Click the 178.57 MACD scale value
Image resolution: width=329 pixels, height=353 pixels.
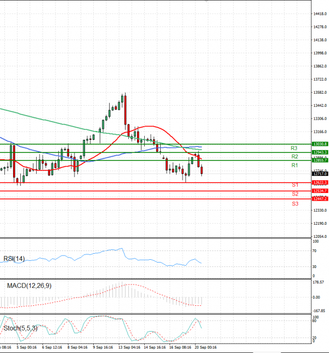pyautogui.click(x=319, y=282)
